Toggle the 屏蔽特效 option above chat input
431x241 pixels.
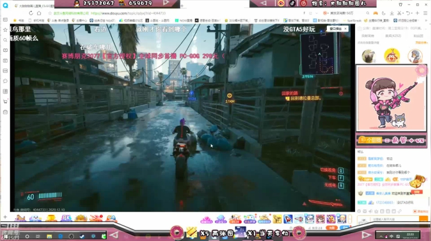pyautogui.click(x=421, y=211)
